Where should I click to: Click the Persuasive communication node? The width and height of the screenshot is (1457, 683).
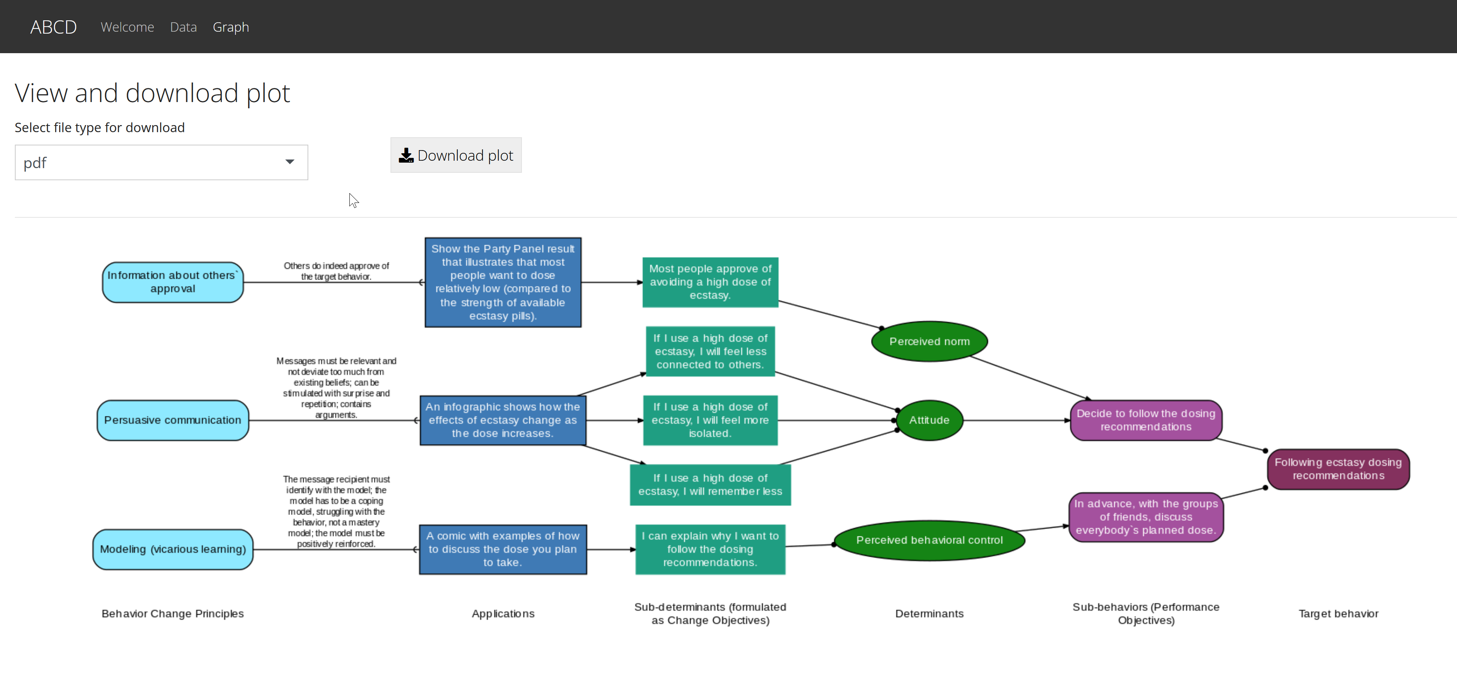173,420
